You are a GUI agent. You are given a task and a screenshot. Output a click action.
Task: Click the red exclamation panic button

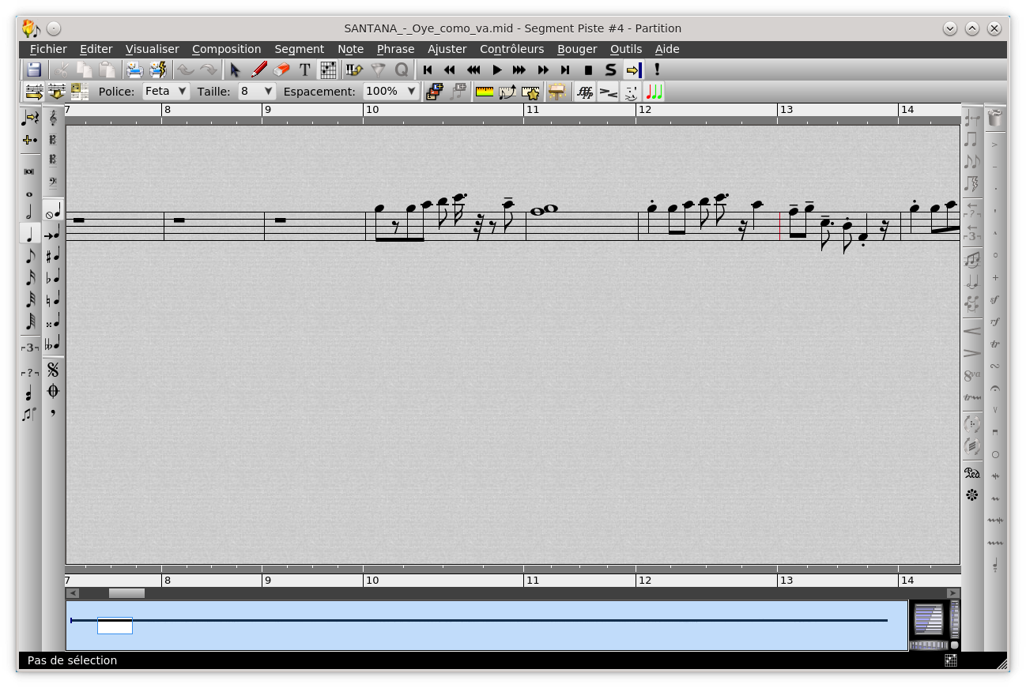657,70
